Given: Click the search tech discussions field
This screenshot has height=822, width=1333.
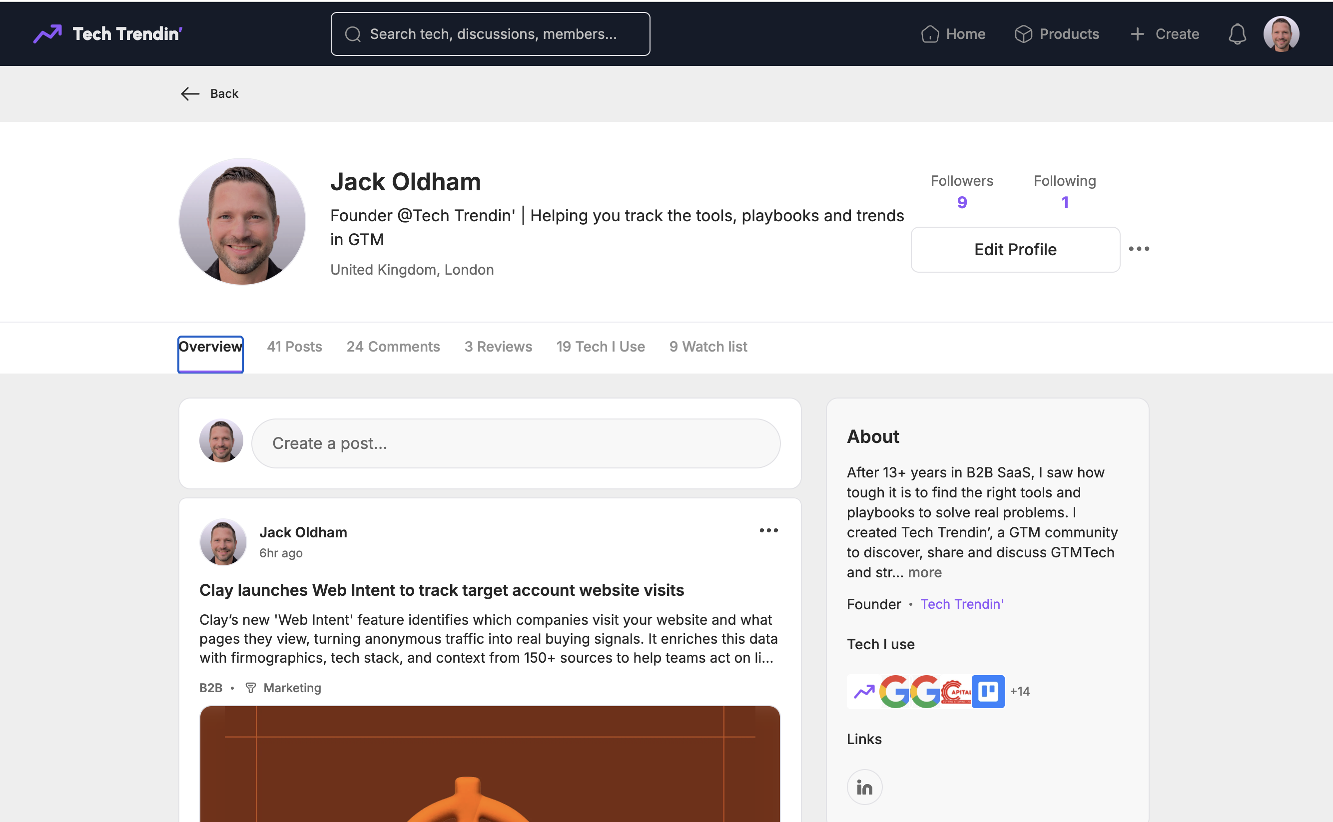Looking at the screenshot, I should point(491,33).
